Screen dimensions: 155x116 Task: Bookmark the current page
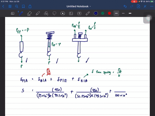pyautogui.click(x=23, y=6)
